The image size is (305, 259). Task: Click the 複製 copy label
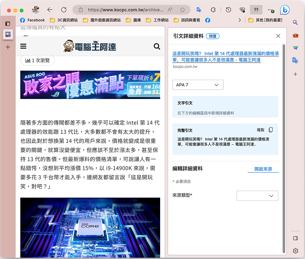[260, 130]
